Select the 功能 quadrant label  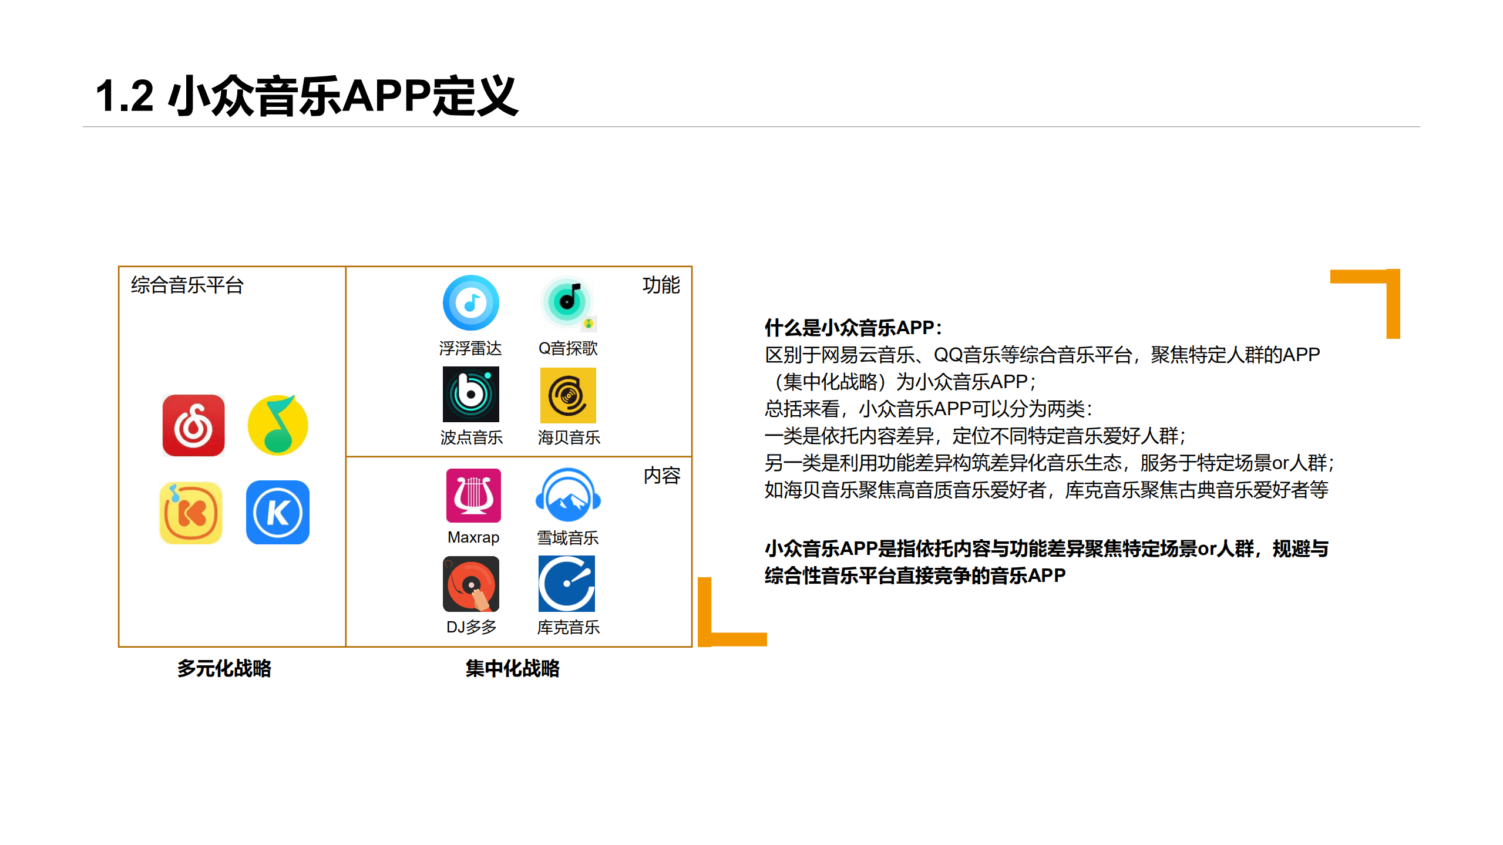tap(662, 287)
